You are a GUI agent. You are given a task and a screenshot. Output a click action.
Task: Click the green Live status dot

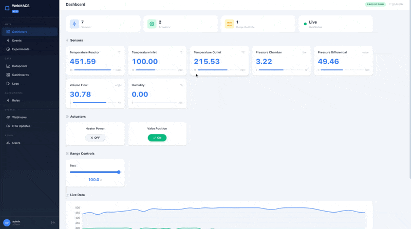click(305, 24)
